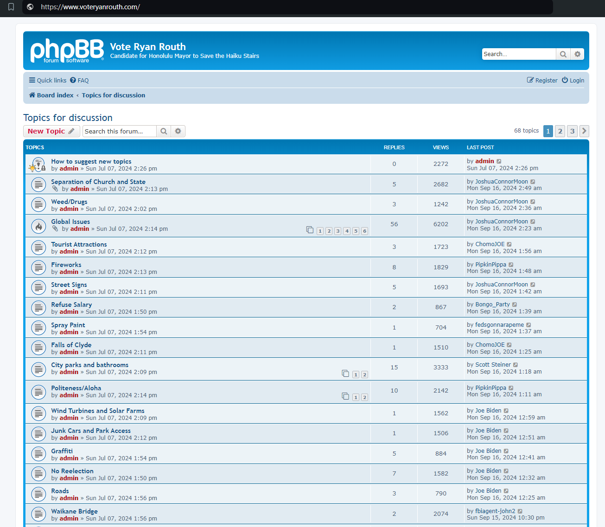This screenshot has height=527, width=605.
Task: Go to page 2 of topics
Action: (x=560, y=131)
